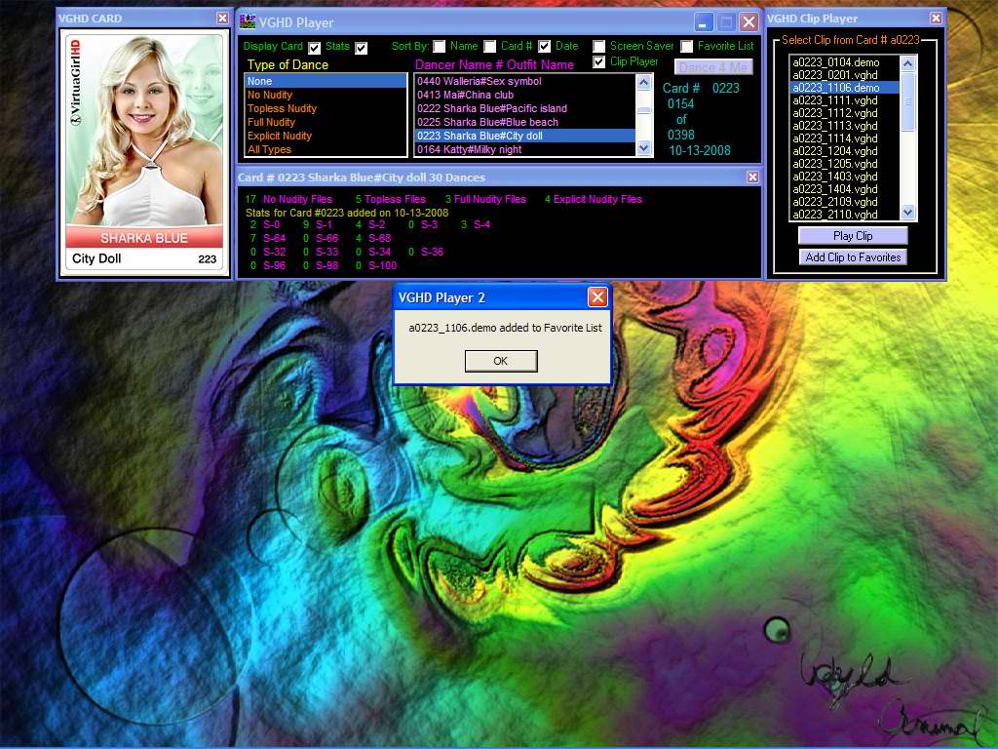
Task: Click dancer list scroll up arrow
Action: coord(643,82)
